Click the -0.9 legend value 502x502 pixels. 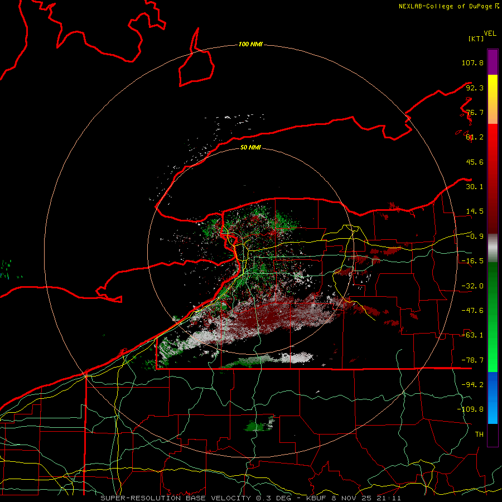(x=475, y=236)
